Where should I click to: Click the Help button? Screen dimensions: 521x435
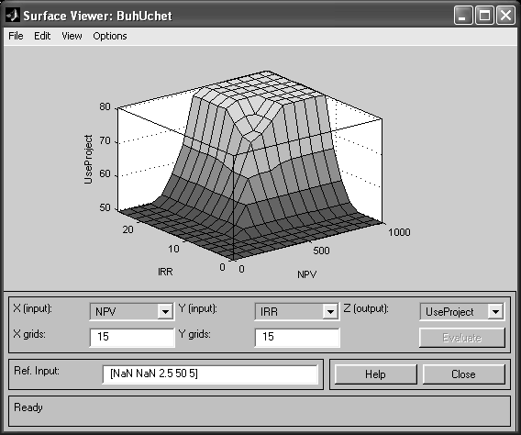click(x=375, y=374)
